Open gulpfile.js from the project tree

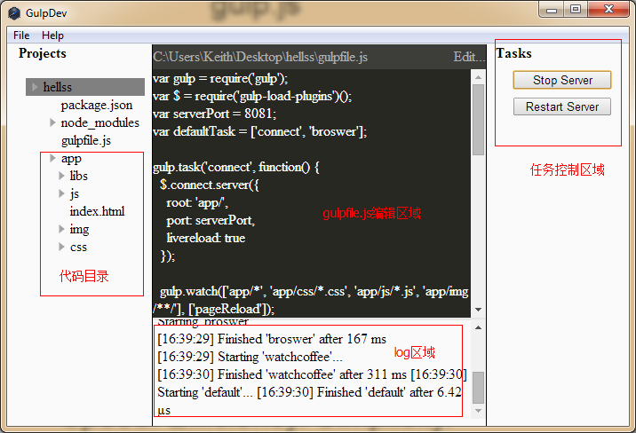(86, 140)
